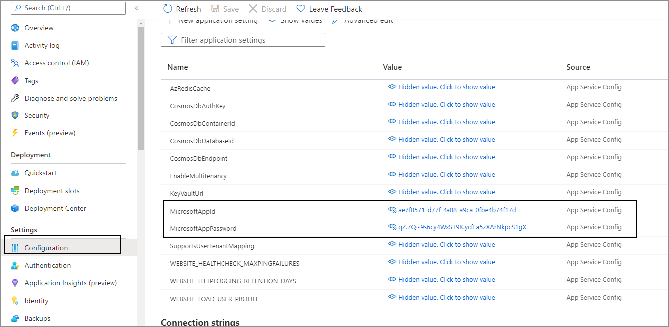Reveal the hidden AzRedisCache value
Viewport: 669px width, 327px height.
[x=446, y=87]
